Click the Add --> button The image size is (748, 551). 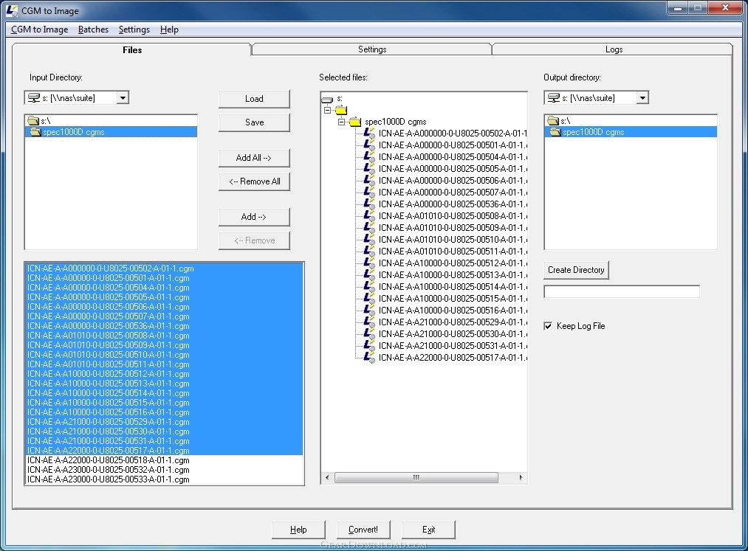(254, 217)
